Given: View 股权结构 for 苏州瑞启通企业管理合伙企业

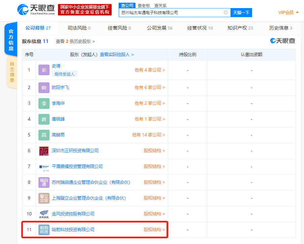Looking at the screenshot, I should [x=154, y=182].
